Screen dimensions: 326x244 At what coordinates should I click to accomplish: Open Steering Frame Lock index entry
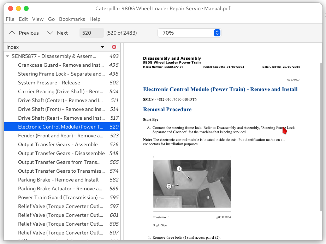61,74
